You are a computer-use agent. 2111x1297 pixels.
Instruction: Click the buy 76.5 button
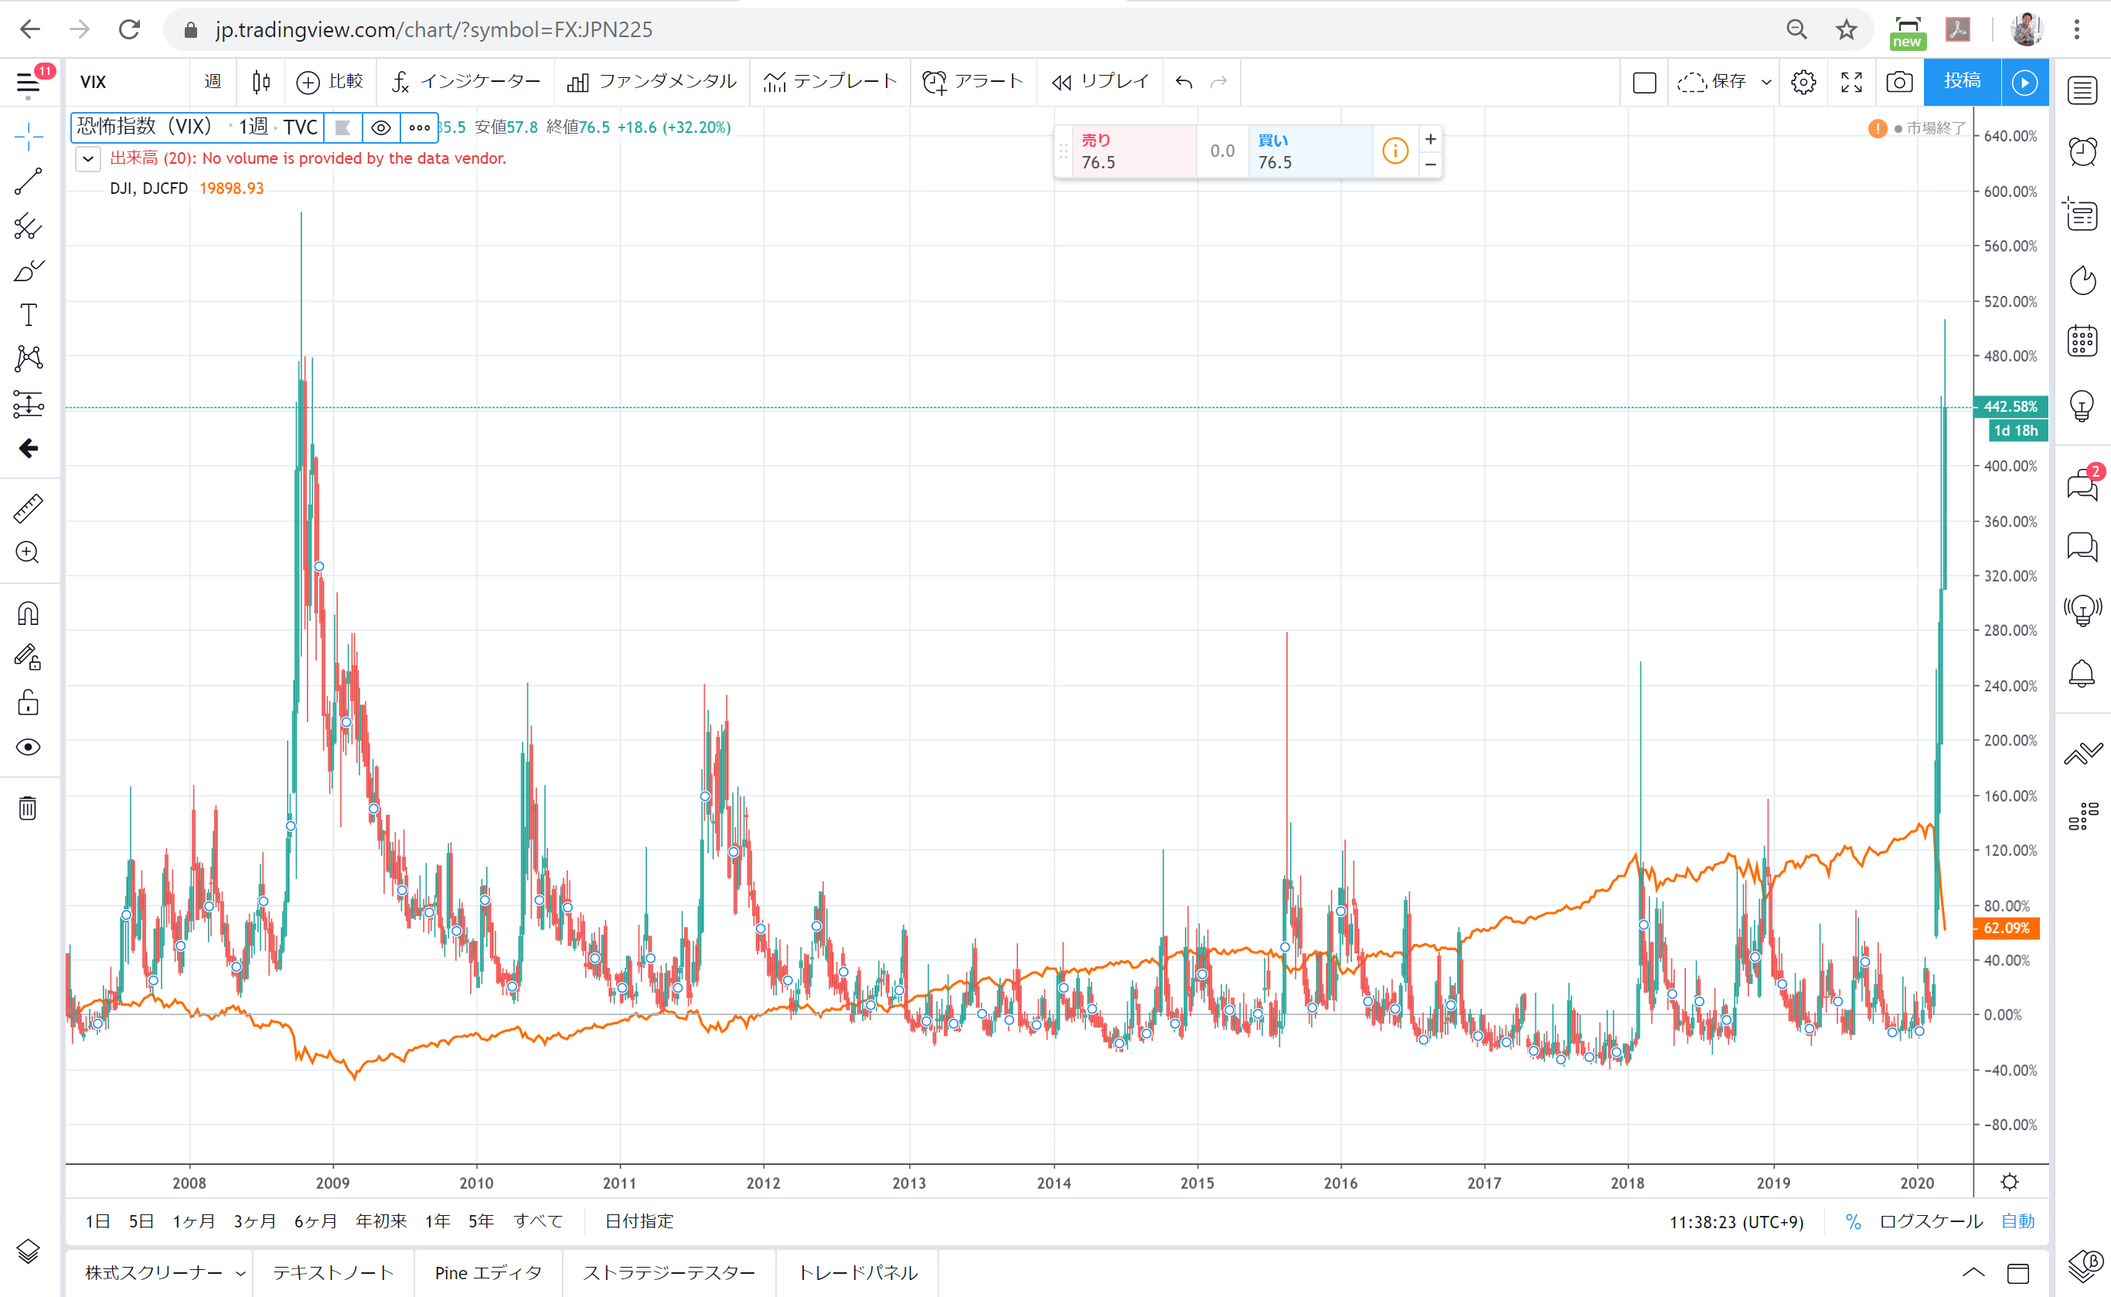(1311, 151)
